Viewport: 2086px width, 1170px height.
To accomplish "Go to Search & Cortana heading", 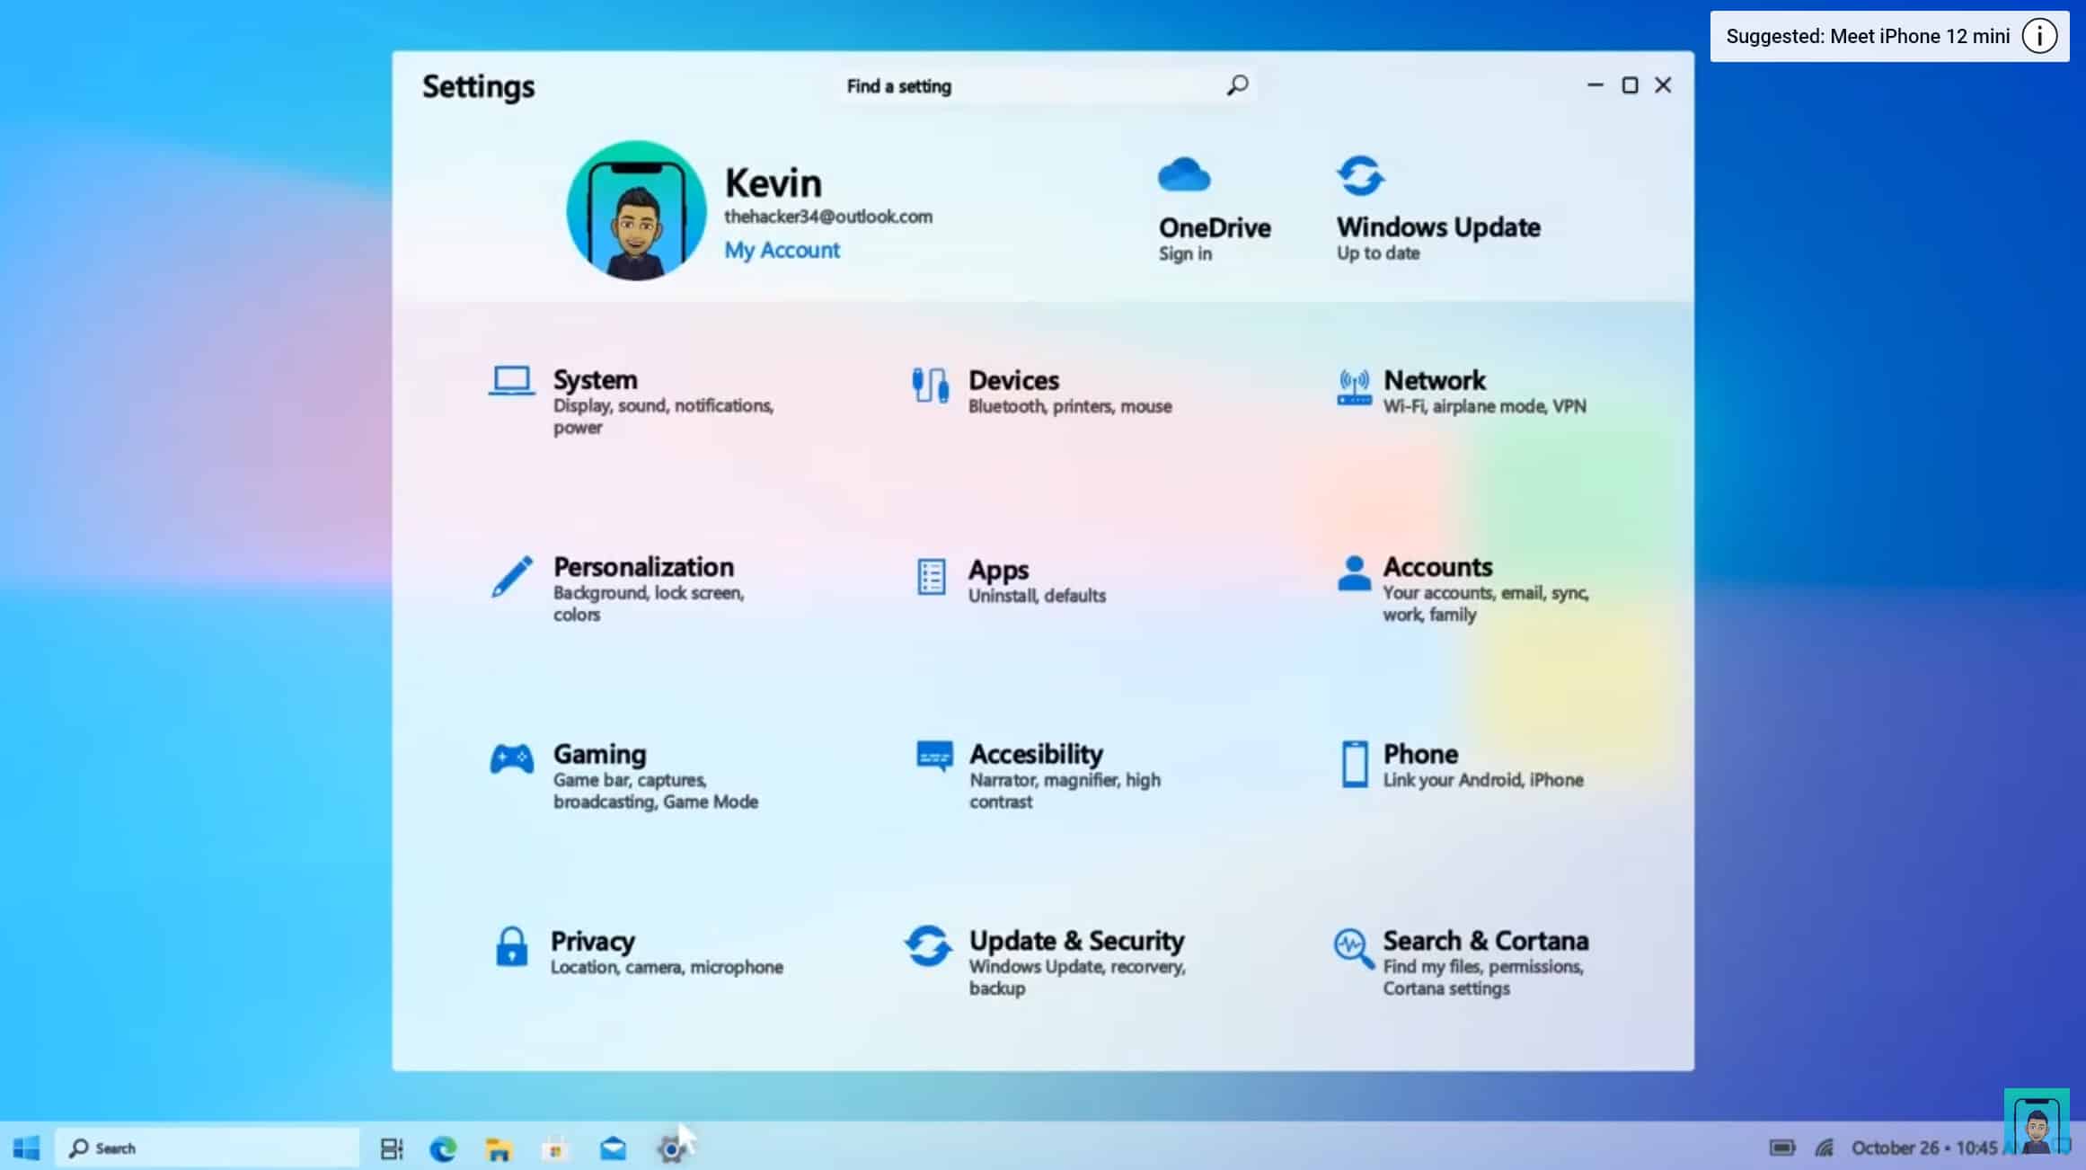I will coord(1485,941).
